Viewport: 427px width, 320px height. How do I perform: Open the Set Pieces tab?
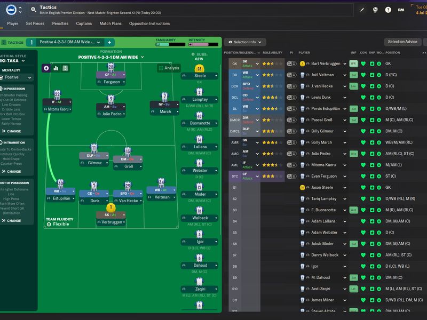click(35, 23)
